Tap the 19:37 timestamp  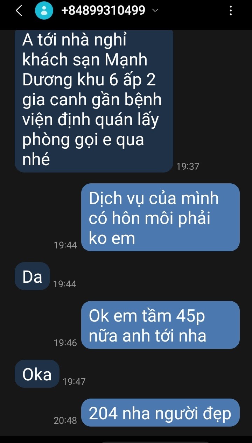[188, 167]
